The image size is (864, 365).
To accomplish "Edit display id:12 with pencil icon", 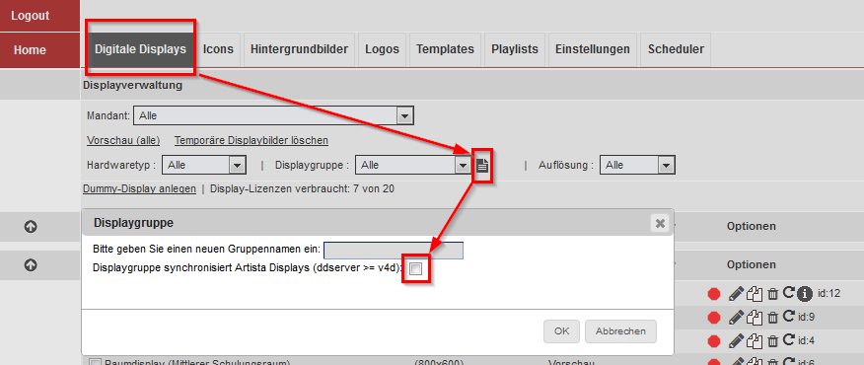I will pos(736,294).
